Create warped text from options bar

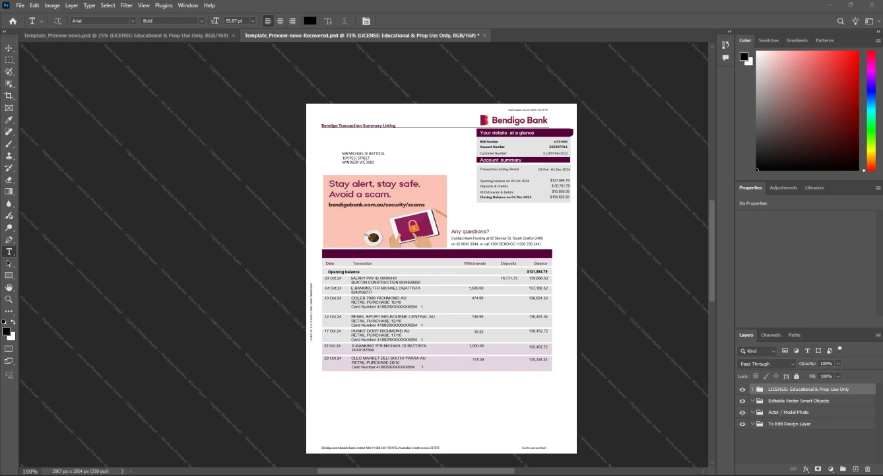344,21
